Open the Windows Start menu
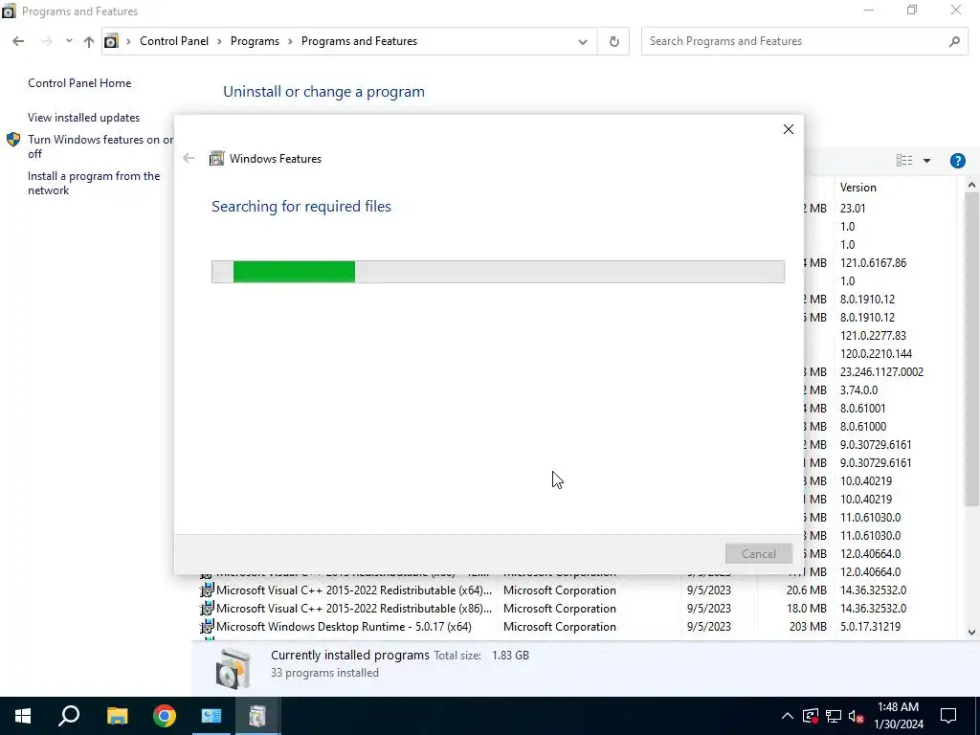This screenshot has height=735, width=980. click(x=23, y=716)
